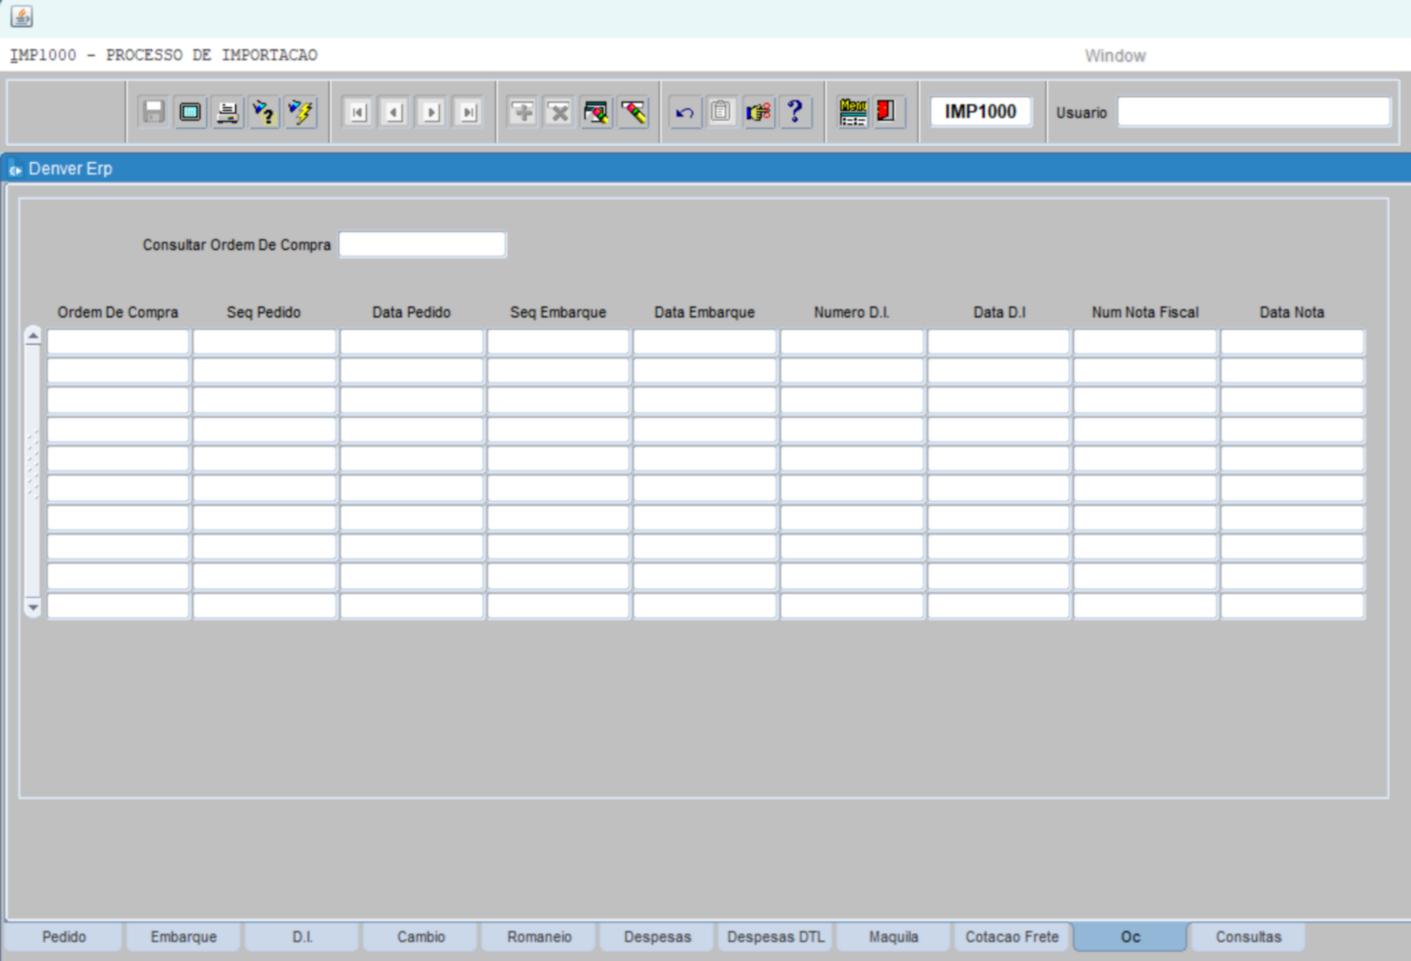Open the Consultas tab
The image size is (1411, 961).
pyautogui.click(x=1248, y=936)
